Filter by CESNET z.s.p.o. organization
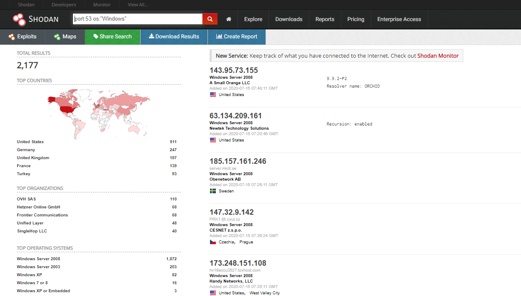521x296 pixels. click(x=226, y=230)
